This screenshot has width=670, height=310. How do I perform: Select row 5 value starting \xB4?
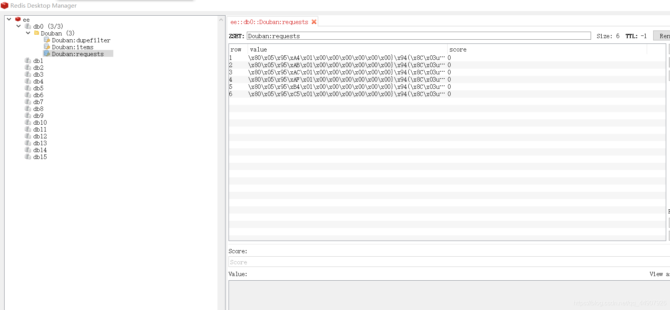[346, 87]
